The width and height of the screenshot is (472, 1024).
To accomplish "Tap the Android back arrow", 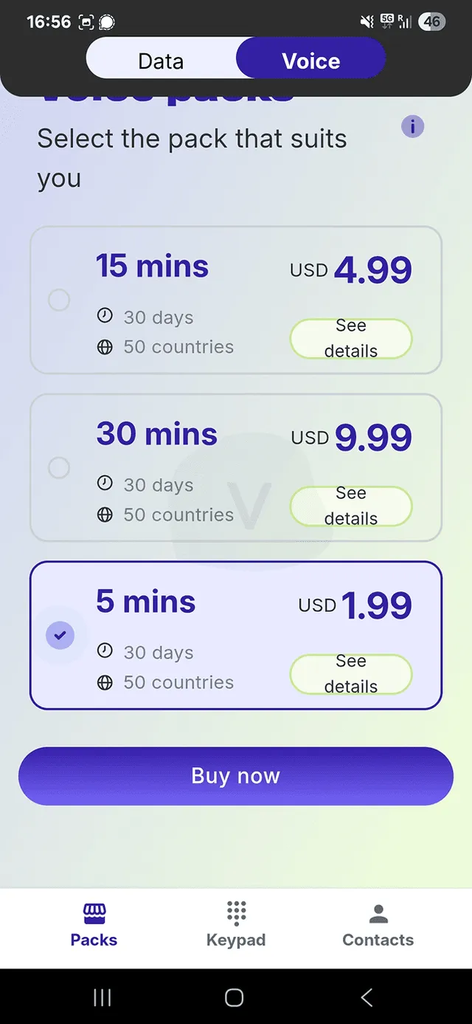I will pos(367,997).
